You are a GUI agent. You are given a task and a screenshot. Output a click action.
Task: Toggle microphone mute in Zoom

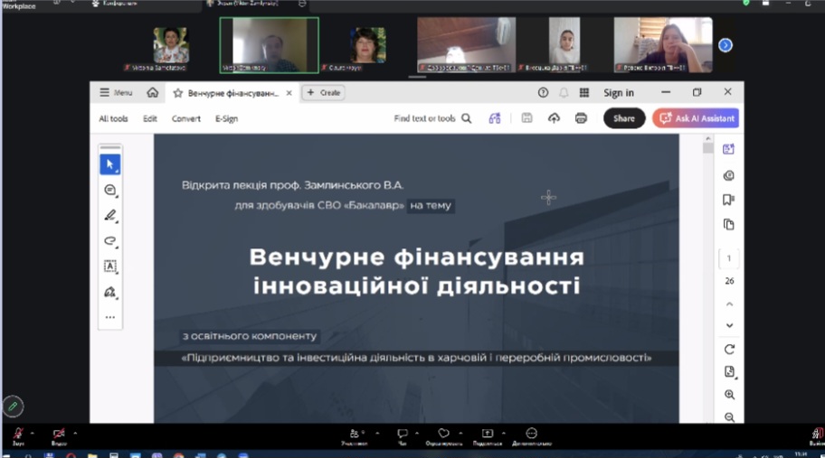pyautogui.click(x=17, y=434)
